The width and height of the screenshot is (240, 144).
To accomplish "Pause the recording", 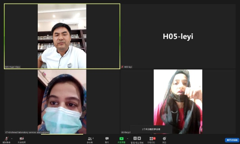I will pyautogui.click(x=135, y=139).
